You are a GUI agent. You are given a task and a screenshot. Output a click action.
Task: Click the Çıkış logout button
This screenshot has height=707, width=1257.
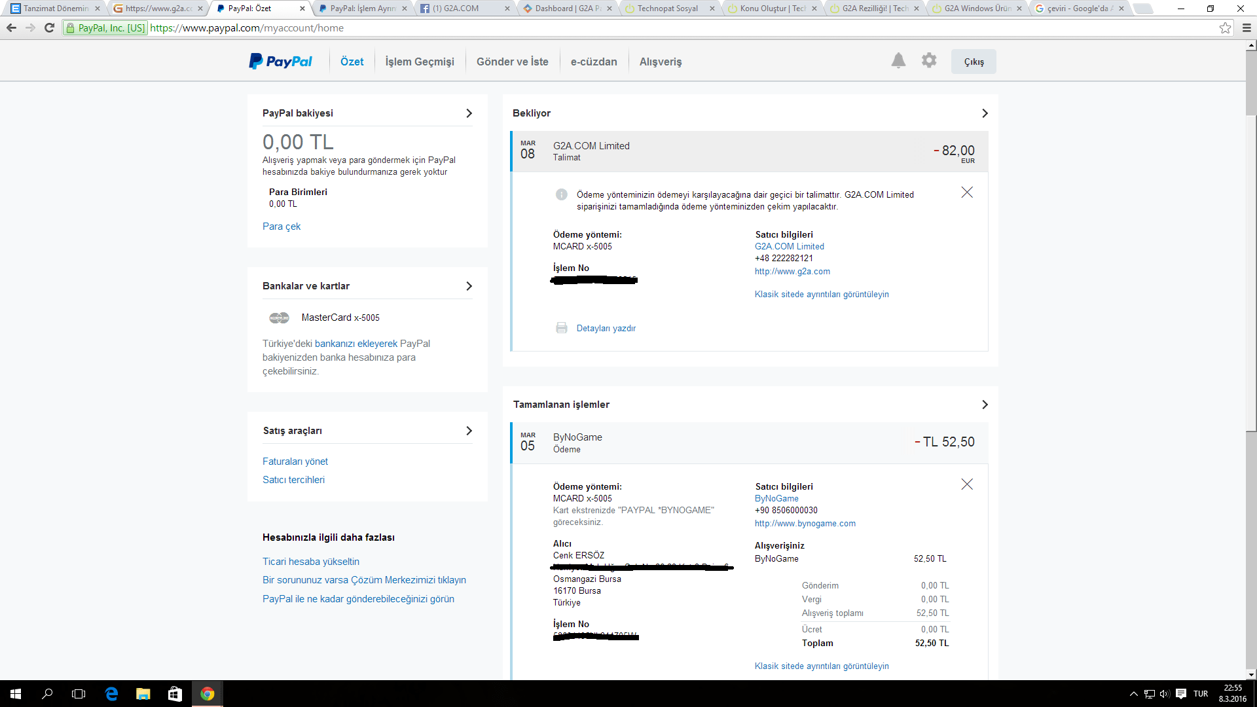(974, 62)
